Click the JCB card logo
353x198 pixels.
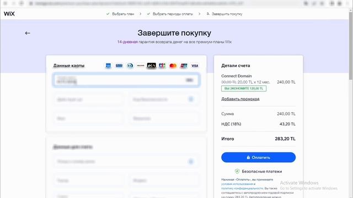[162, 66]
